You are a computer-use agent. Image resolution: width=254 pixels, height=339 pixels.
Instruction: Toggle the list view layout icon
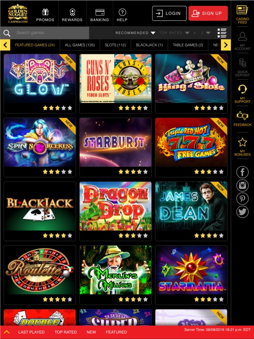pos(222,33)
